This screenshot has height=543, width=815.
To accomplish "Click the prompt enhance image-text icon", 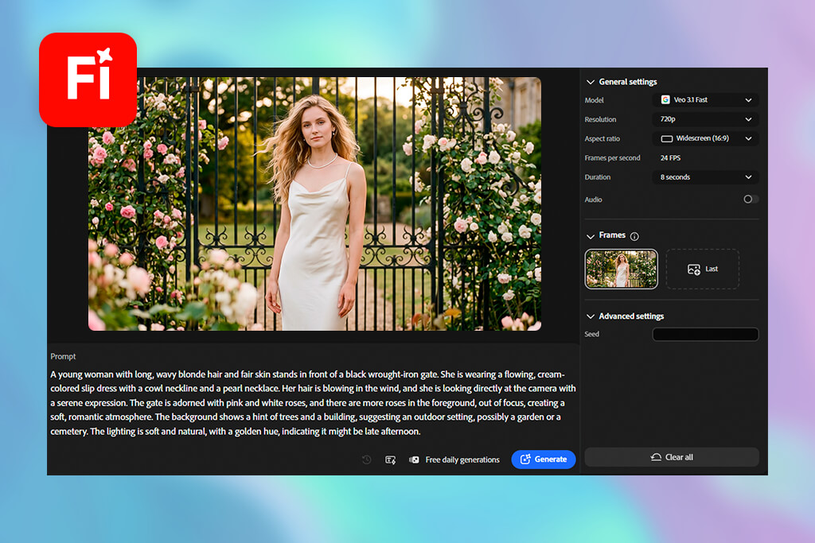I will (x=390, y=460).
